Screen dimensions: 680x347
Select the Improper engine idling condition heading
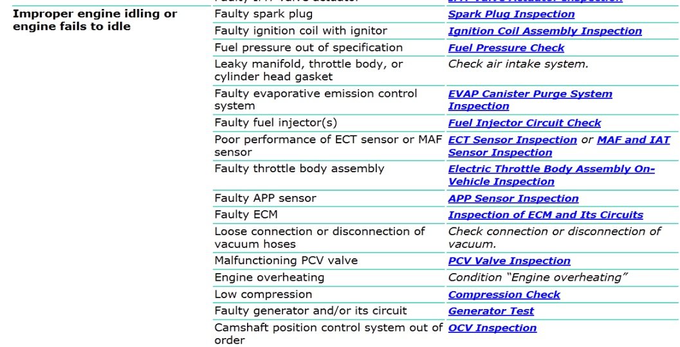[95, 20]
